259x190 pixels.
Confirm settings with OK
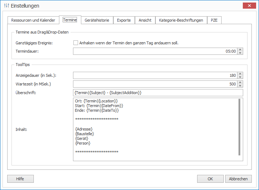[x=210, y=179]
